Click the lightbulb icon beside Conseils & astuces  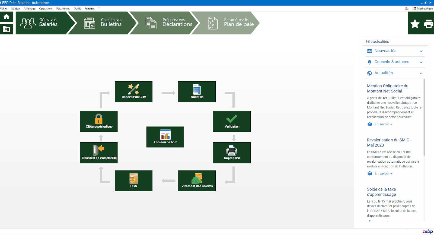click(369, 62)
